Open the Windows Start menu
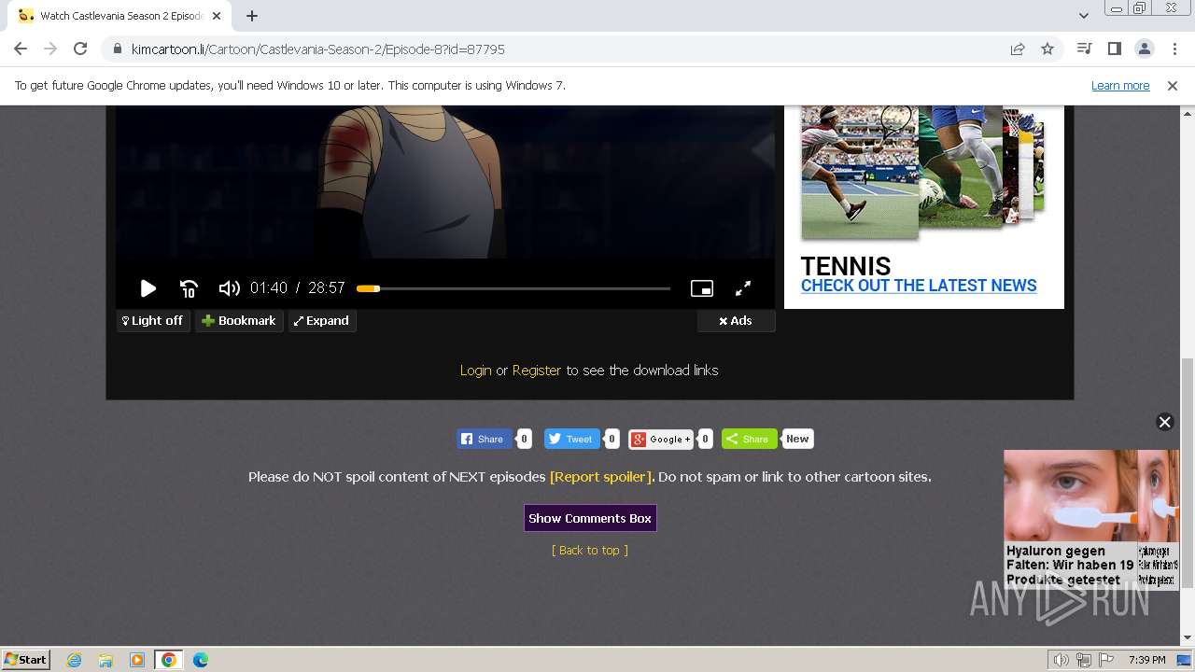This screenshot has height=672, width=1195. click(x=26, y=660)
